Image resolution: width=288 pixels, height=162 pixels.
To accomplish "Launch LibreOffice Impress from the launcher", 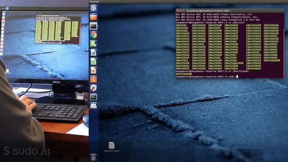I will tap(94, 70).
